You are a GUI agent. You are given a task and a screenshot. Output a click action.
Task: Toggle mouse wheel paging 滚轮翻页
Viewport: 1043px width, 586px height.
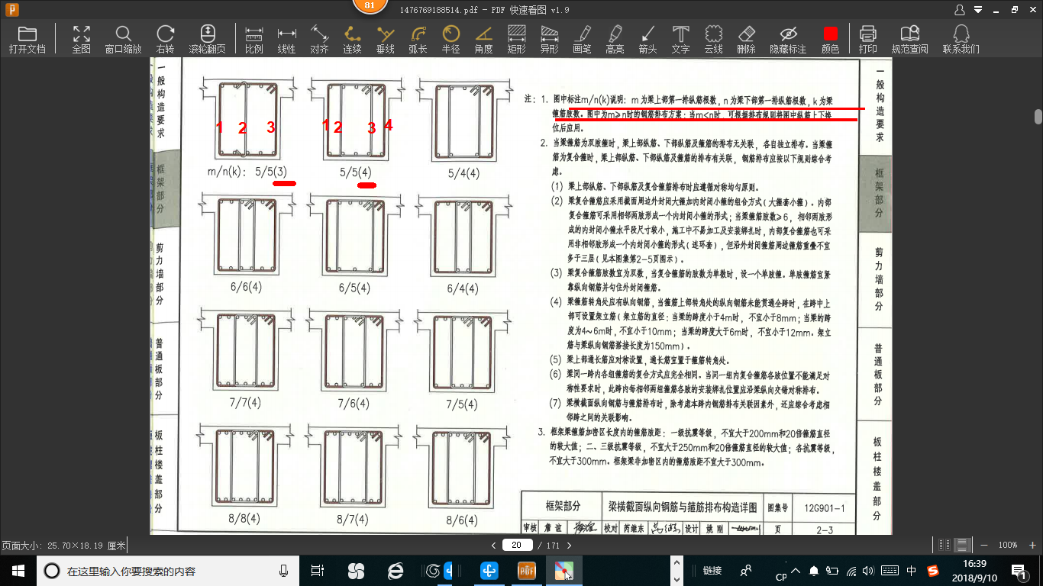click(207, 39)
